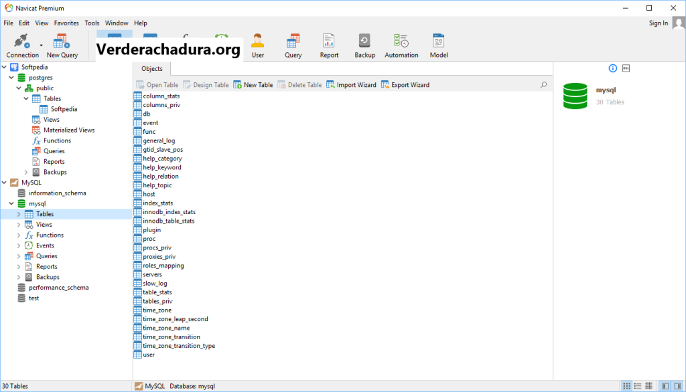Image resolution: width=686 pixels, height=392 pixels.
Task: Select the general_log table
Action: click(155, 140)
